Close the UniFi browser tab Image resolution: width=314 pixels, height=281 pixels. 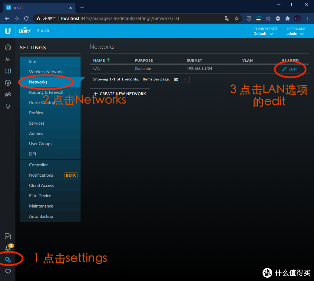pos(71,8)
